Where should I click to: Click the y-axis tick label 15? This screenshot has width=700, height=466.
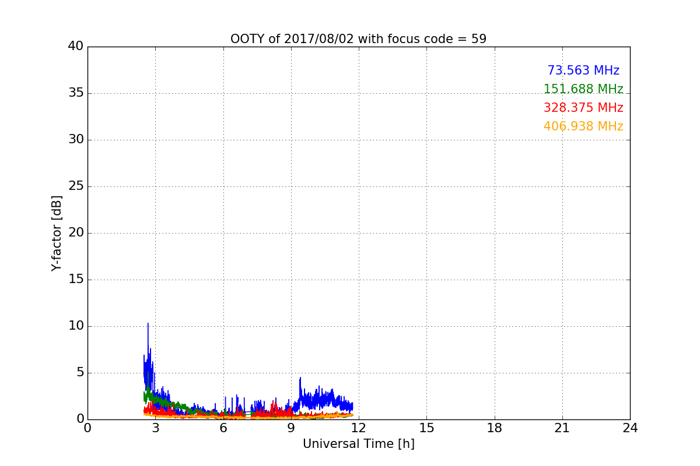pyautogui.click(x=76, y=280)
